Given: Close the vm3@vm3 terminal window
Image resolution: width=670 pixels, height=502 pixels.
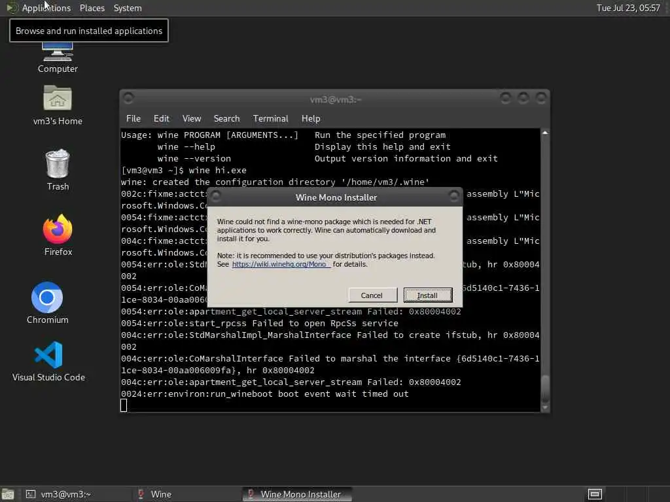Looking at the screenshot, I should tap(541, 99).
